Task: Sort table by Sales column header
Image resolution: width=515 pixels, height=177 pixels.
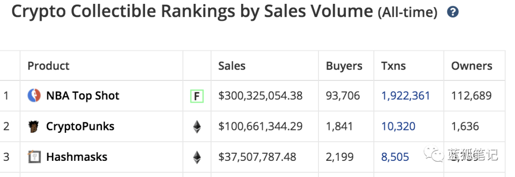Action: tap(232, 66)
